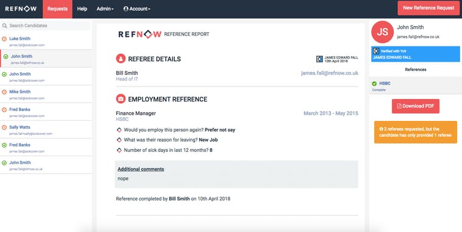Click the green check icon beside HSBC reference

tap(374, 84)
